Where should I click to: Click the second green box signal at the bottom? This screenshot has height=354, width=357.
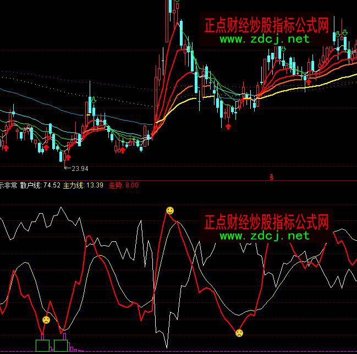click(x=61, y=345)
